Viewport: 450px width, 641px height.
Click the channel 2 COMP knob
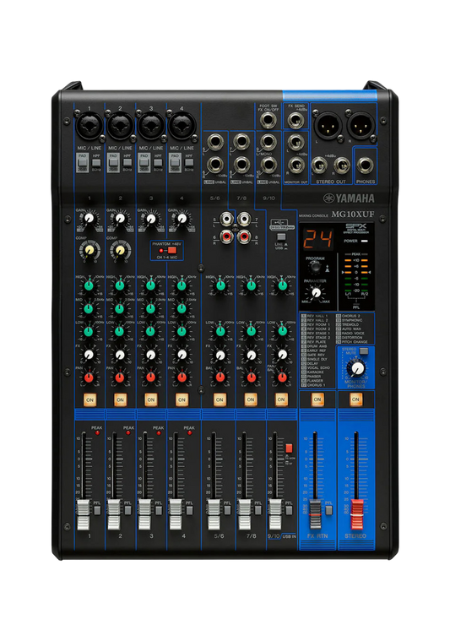point(120,249)
